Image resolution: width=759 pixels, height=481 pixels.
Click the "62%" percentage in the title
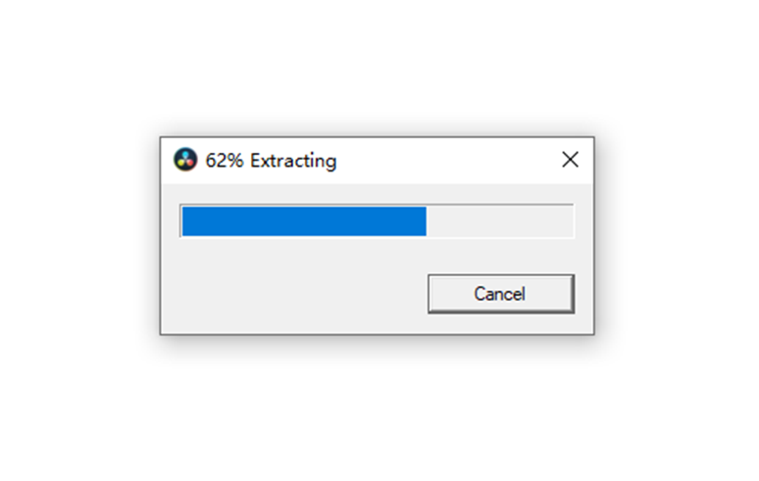pyautogui.click(x=225, y=161)
